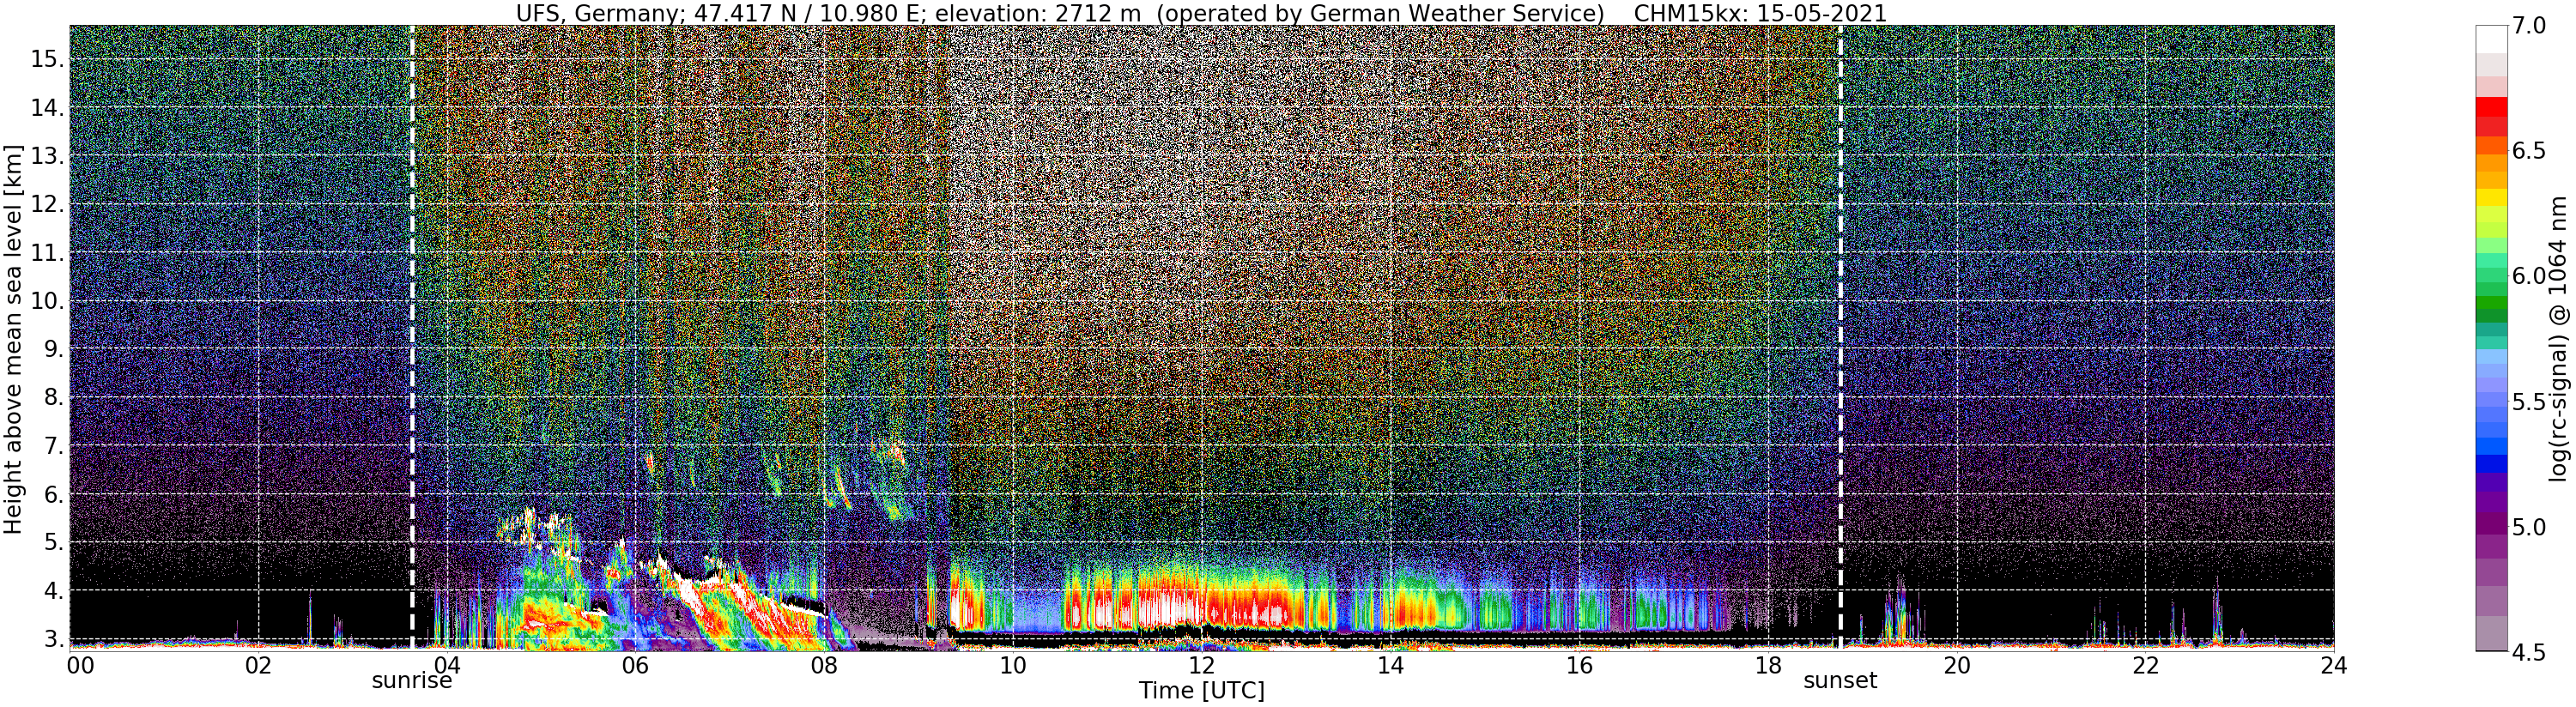Image resolution: width=2576 pixels, height=707 pixels.
Task: Click the '04' time tick label
Action: click(x=447, y=666)
